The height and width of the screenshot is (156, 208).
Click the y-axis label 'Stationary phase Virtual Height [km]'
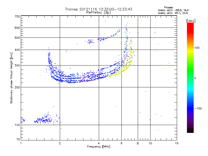point(11,78)
